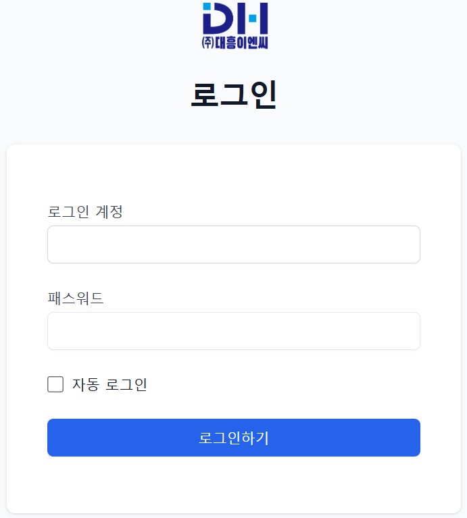The height and width of the screenshot is (518, 467).
Task: Enable the 자동 로그인 checkbox
Action: 55,385
